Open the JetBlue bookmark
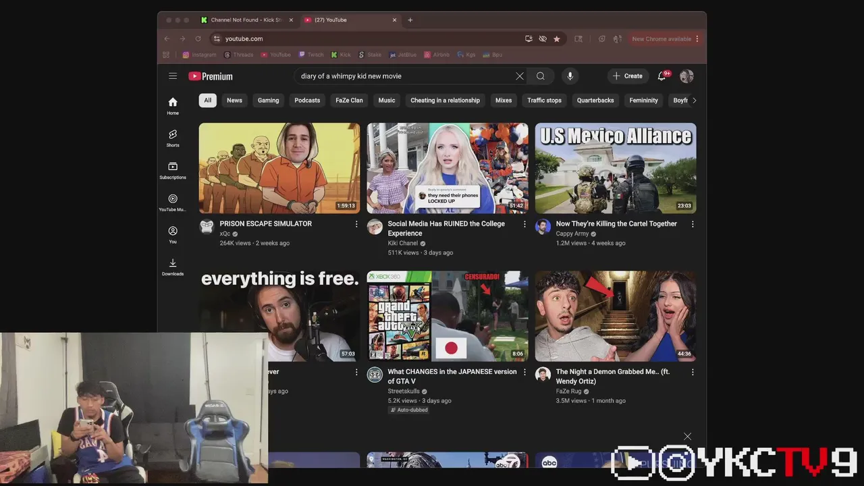Screen dimensions: 864x486 point(402,55)
